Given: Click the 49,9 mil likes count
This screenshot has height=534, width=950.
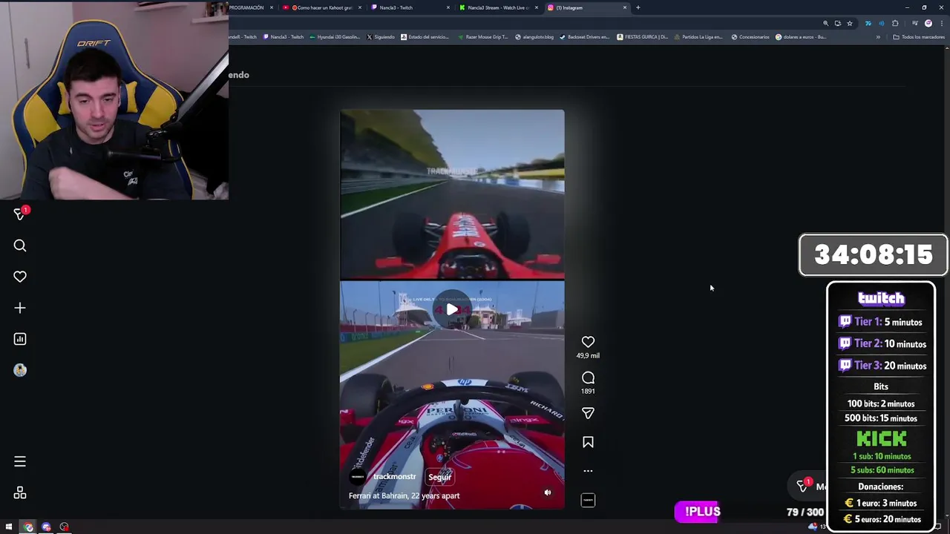Looking at the screenshot, I should click(x=588, y=356).
